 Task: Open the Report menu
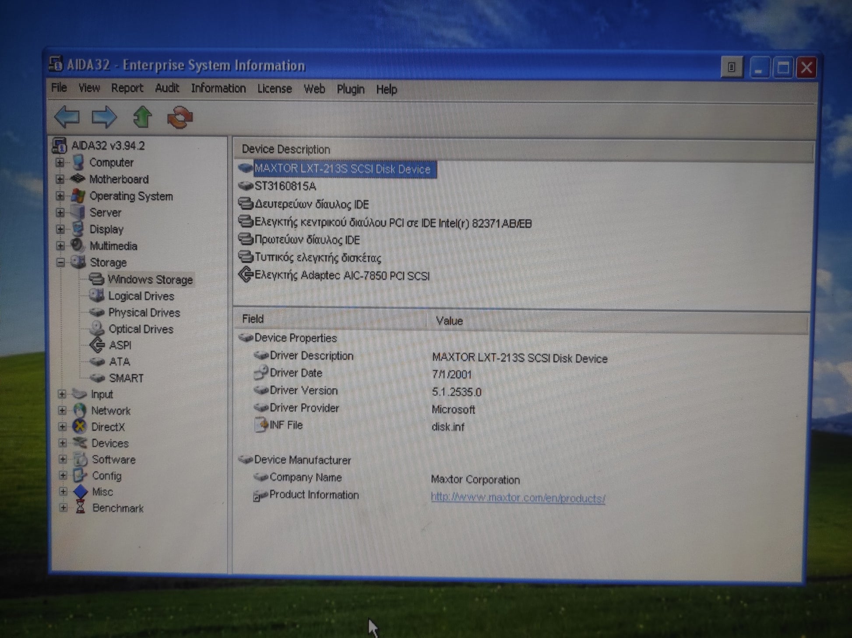tap(127, 88)
